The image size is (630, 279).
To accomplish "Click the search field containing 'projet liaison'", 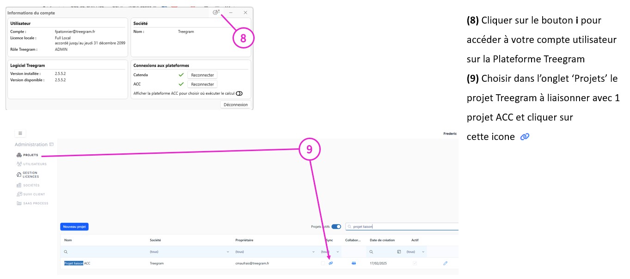I will tap(402, 227).
